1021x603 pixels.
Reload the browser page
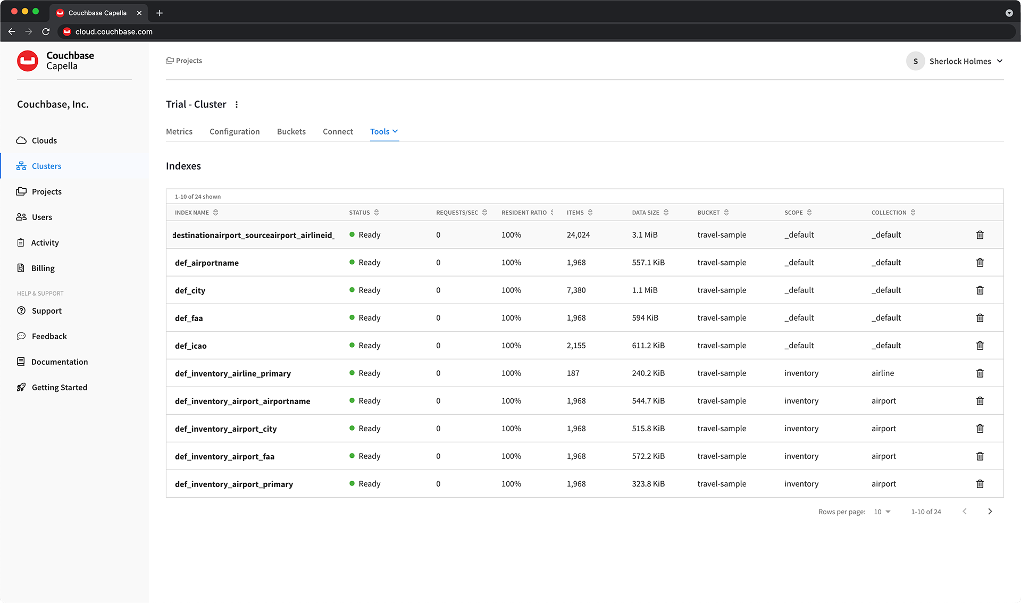pos(46,32)
